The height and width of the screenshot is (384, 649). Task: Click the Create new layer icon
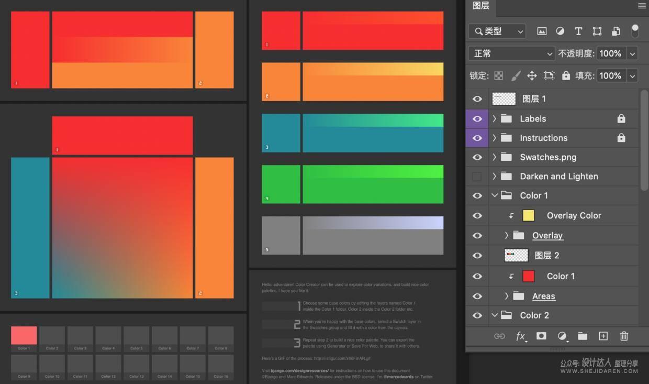click(x=603, y=336)
